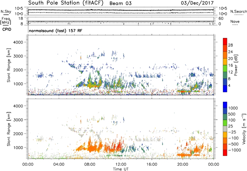Image resolution: width=247 pixels, height=171 pixels.
Task: Click the power panel's 3000 km tick
Action: tap(18, 56)
